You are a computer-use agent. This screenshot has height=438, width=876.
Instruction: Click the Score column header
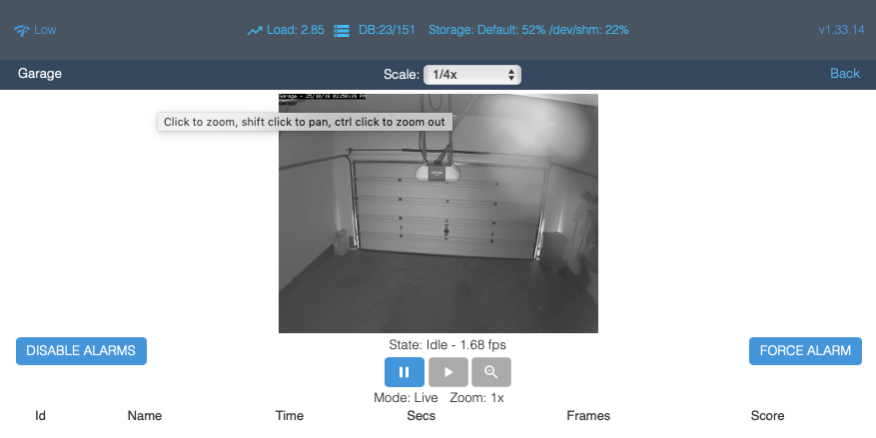[767, 416]
